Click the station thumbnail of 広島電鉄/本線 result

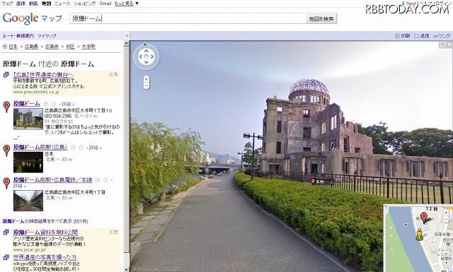pos(28,201)
